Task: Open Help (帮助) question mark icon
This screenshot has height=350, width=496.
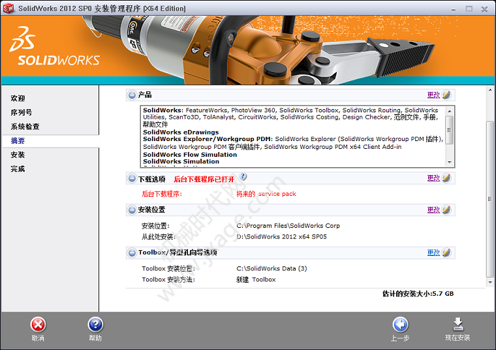Action: coord(95,325)
